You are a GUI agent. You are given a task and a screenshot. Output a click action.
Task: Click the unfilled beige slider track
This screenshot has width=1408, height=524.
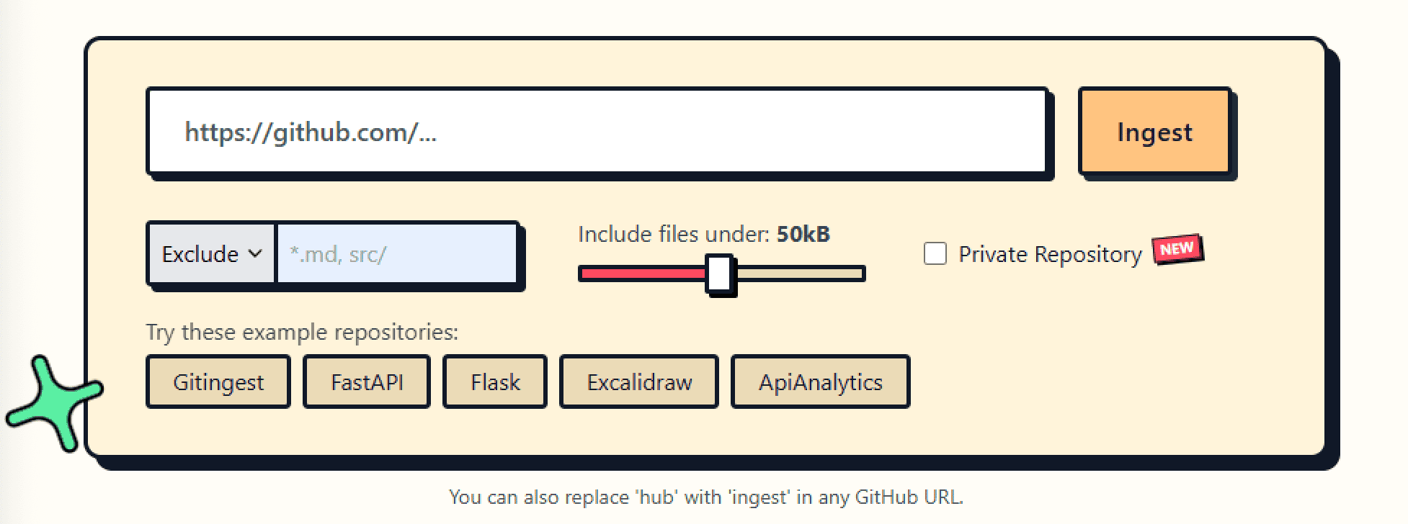click(x=798, y=274)
